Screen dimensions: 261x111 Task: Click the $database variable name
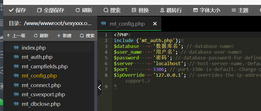126,46
